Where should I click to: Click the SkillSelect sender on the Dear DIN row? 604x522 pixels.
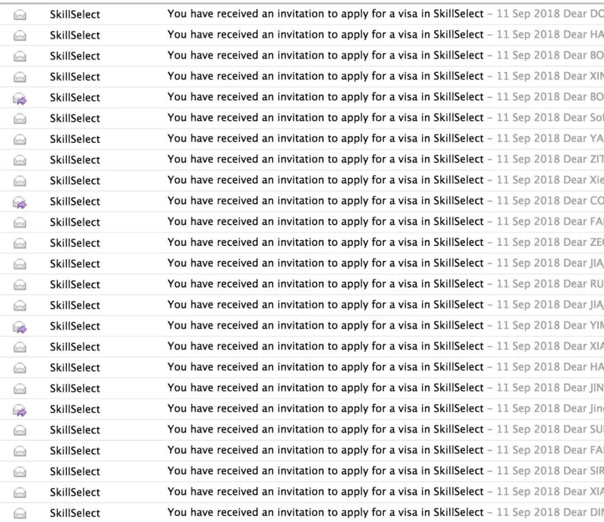coord(75,512)
